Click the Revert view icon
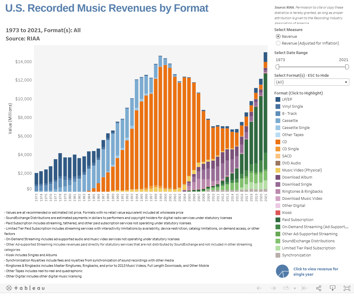 click(305, 288)
